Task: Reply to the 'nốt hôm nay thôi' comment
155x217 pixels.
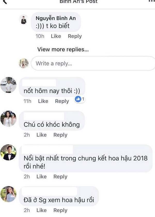Action: 62,101
